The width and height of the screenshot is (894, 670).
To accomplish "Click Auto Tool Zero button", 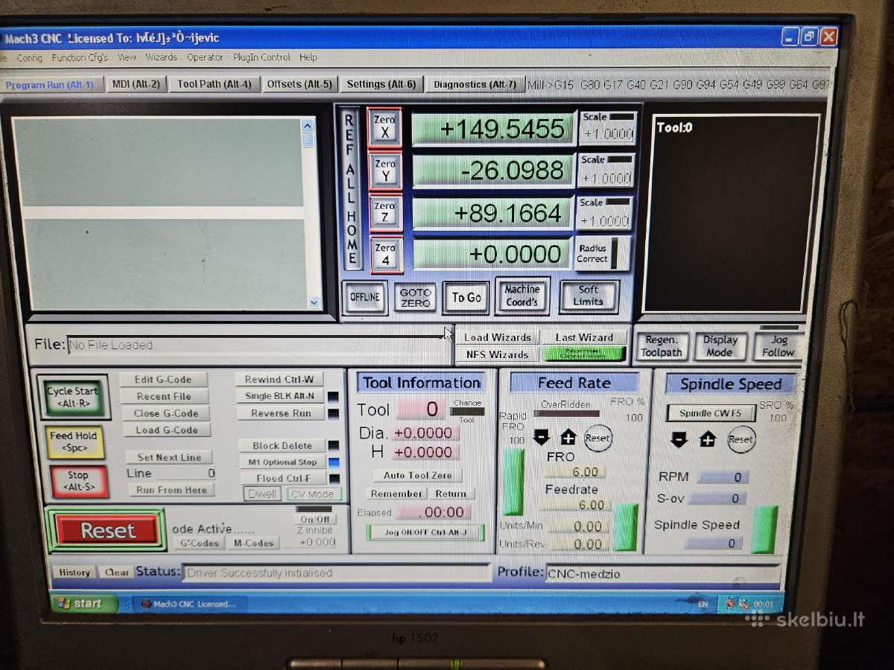I will [418, 475].
